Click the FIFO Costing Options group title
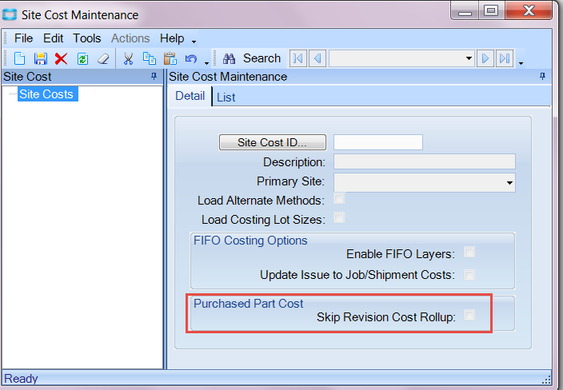Viewport: 563px width, 390px height. pyautogui.click(x=250, y=240)
